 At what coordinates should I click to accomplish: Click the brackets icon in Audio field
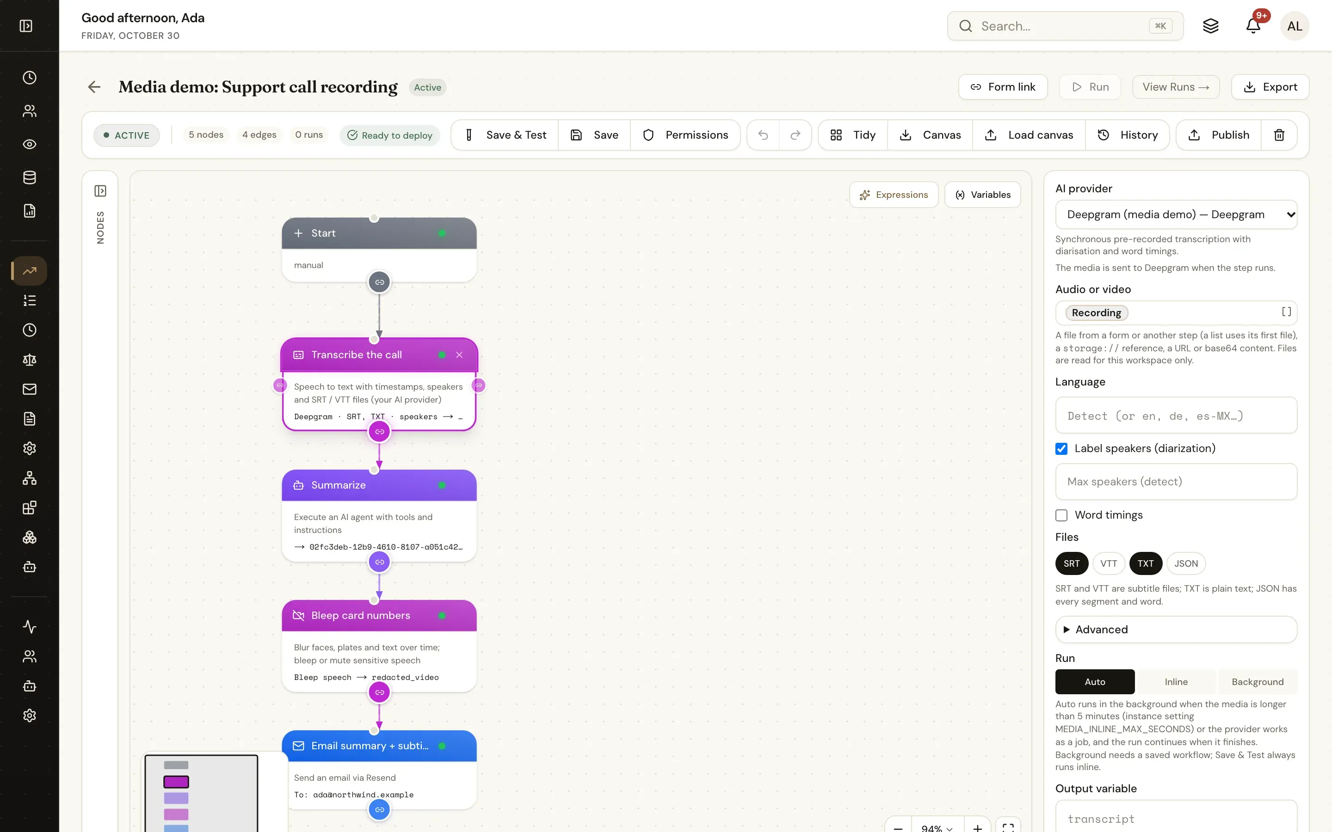tap(1286, 312)
